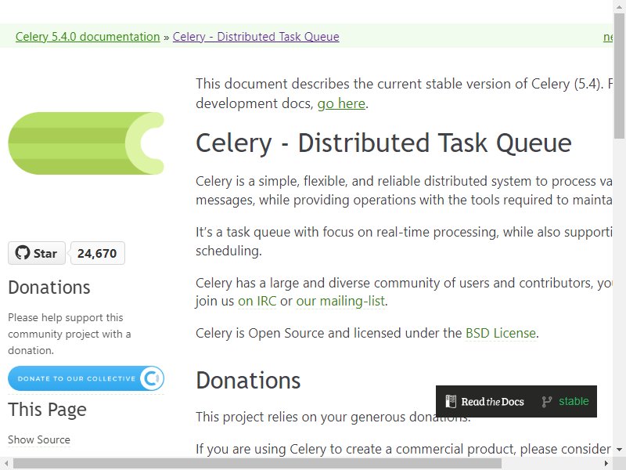Click the Read the Docs book icon

click(451, 401)
